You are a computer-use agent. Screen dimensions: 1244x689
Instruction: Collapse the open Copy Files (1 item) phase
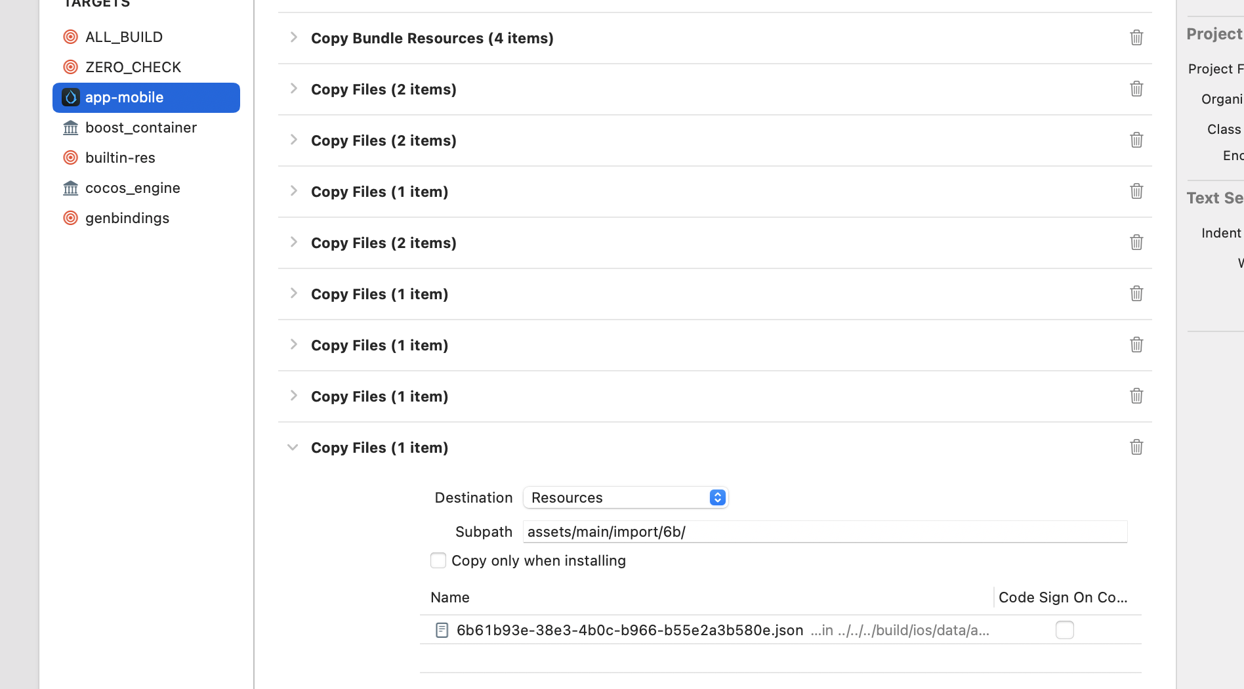point(293,447)
